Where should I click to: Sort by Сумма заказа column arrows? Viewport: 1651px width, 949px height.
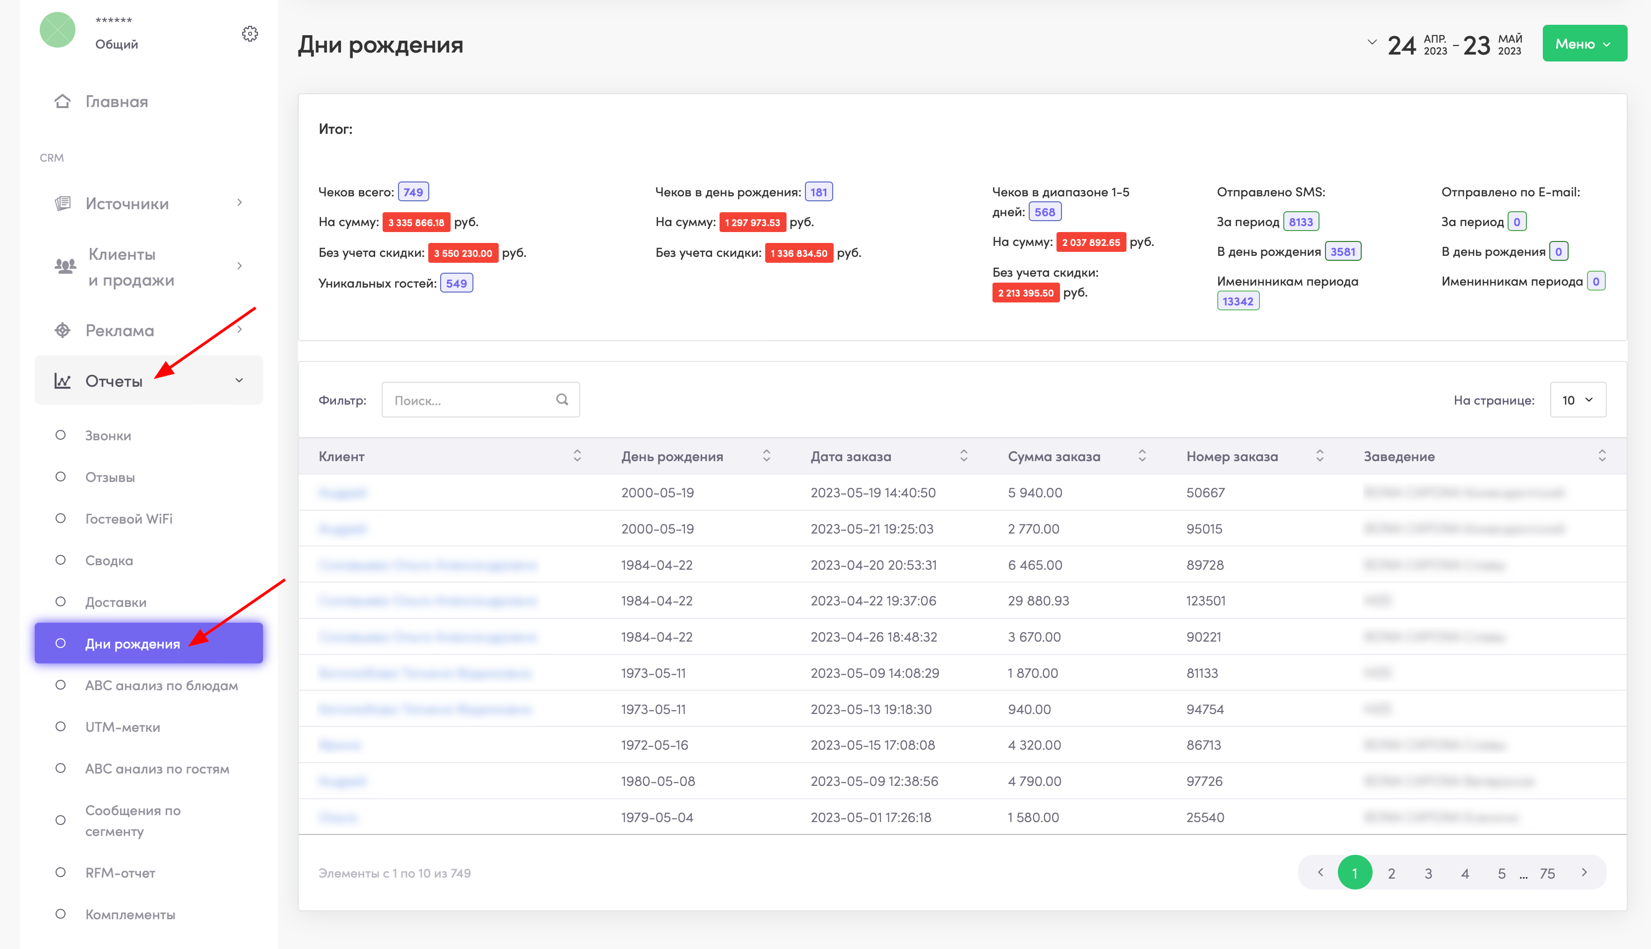1142,456
